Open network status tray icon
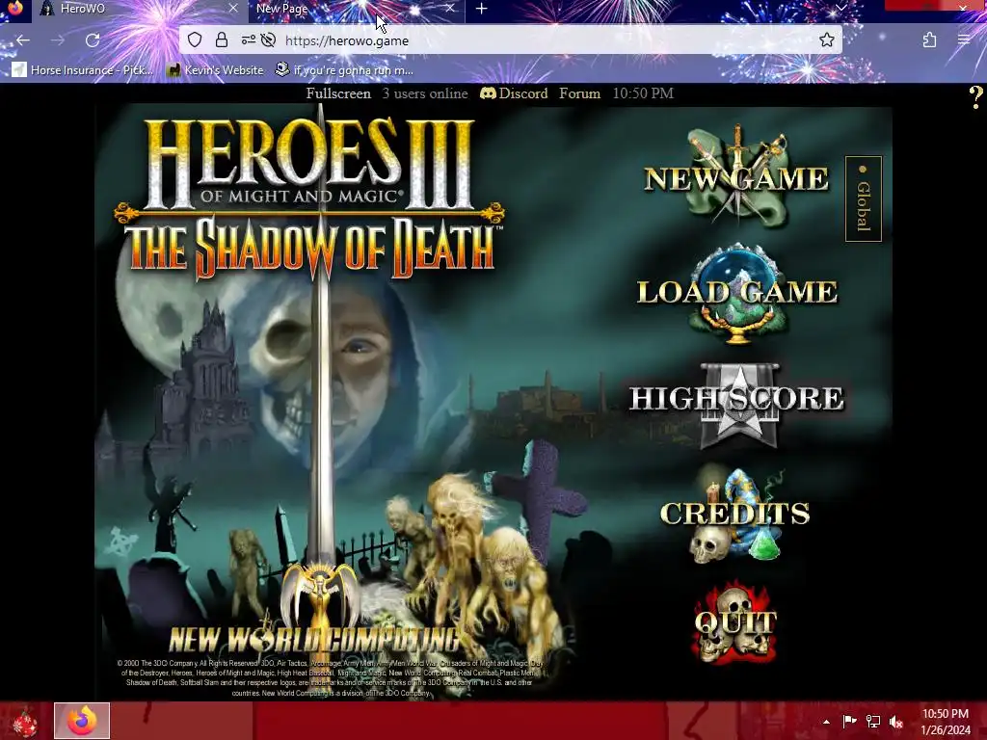This screenshot has width=987, height=740. coord(873,722)
